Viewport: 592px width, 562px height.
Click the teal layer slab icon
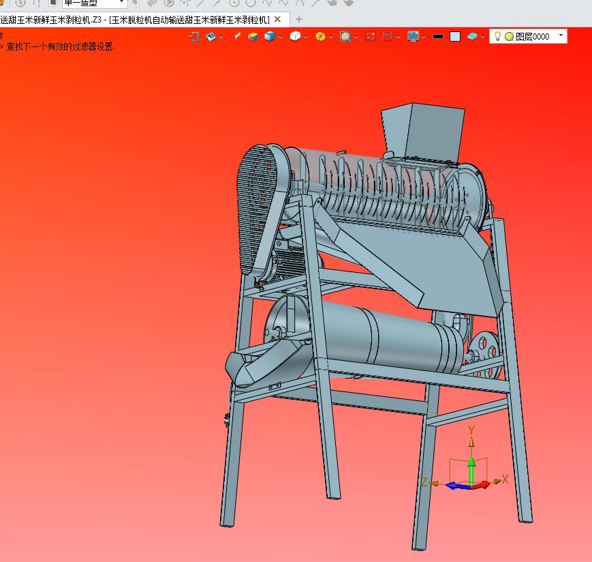pyautogui.click(x=472, y=36)
